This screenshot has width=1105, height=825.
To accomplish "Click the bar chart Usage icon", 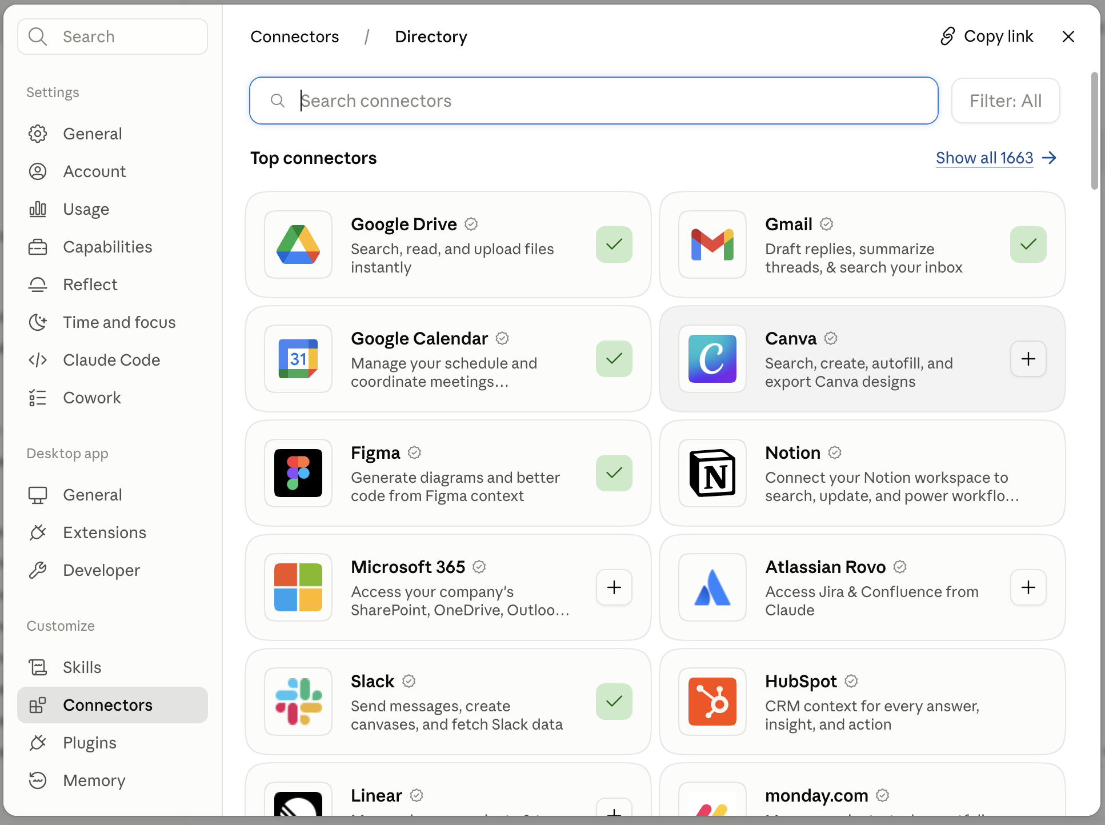I will click(38, 209).
